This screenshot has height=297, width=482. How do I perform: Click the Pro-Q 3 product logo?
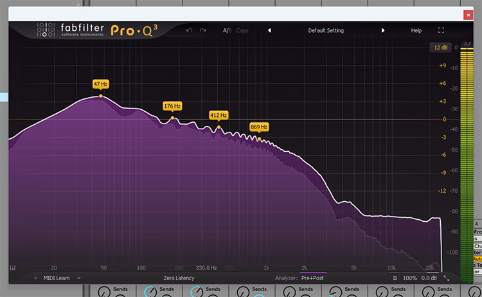pyautogui.click(x=134, y=30)
